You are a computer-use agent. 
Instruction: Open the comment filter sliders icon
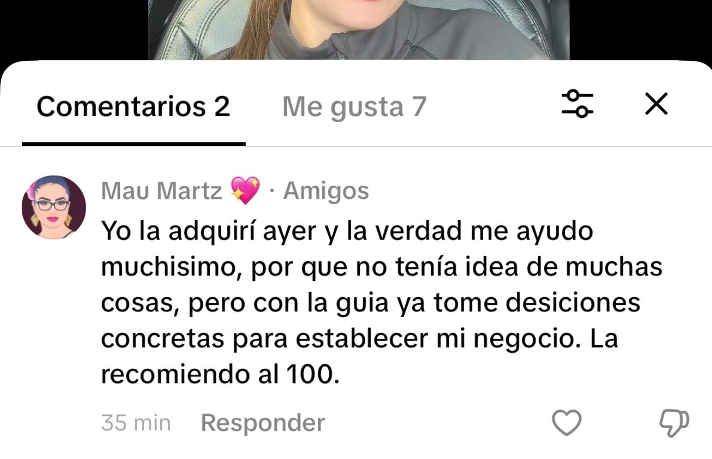pyautogui.click(x=577, y=103)
